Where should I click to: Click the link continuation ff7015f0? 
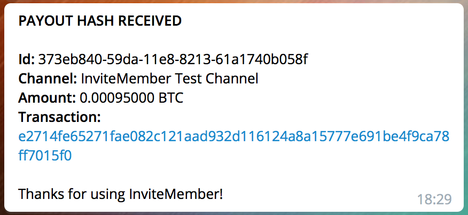click(45, 156)
